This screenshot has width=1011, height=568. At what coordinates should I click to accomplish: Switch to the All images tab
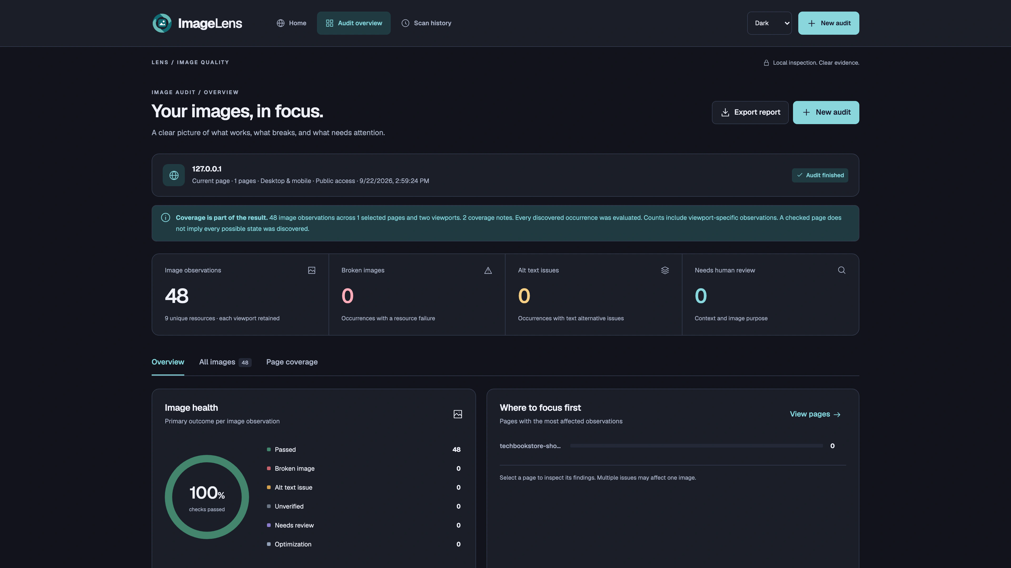click(x=225, y=362)
